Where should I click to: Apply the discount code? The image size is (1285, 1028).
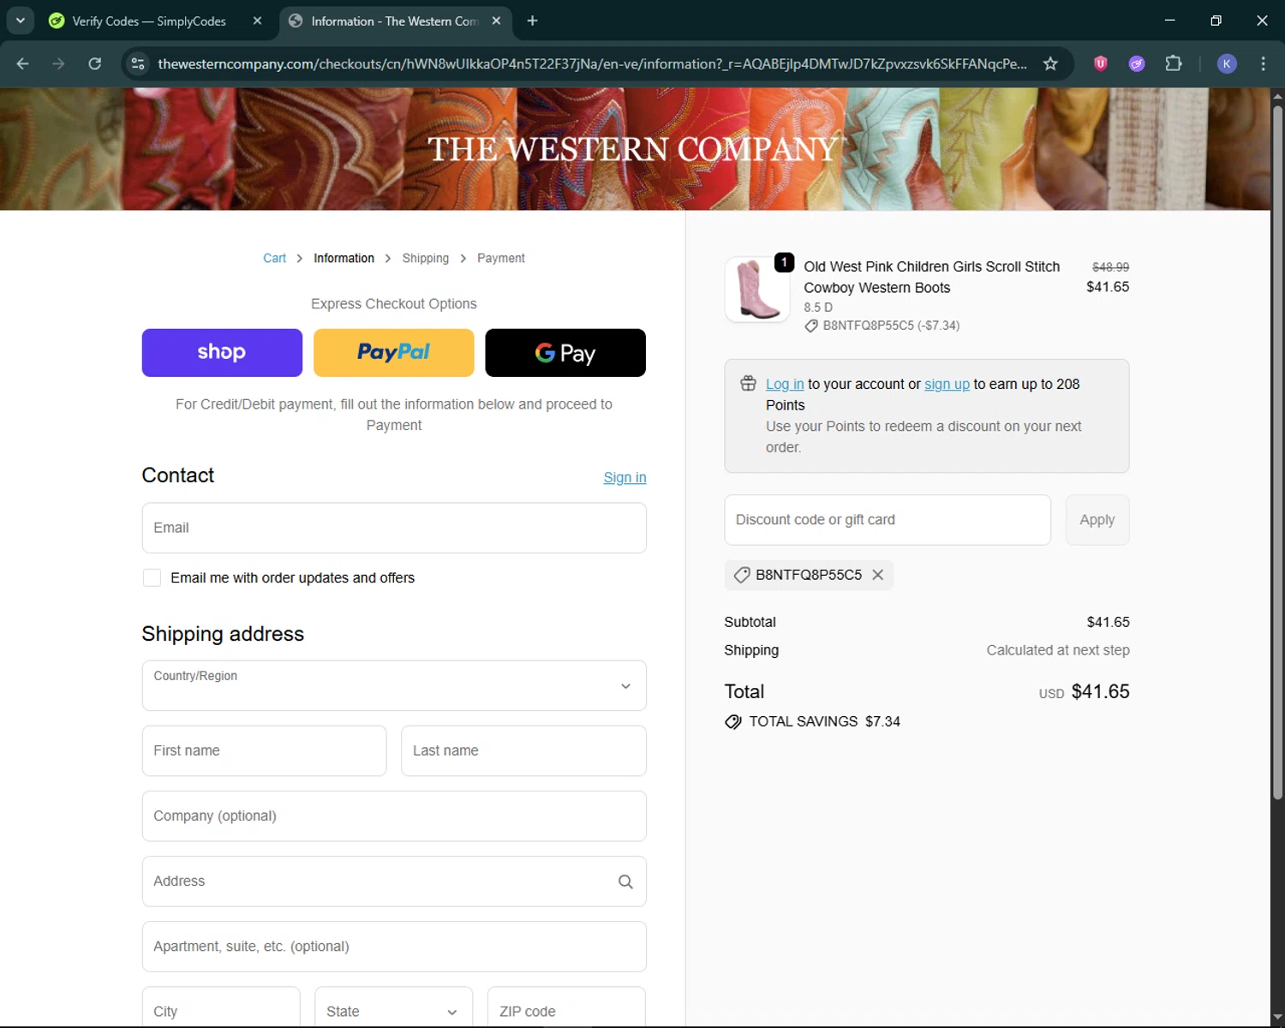pyautogui.click(x=1097, y=520)
